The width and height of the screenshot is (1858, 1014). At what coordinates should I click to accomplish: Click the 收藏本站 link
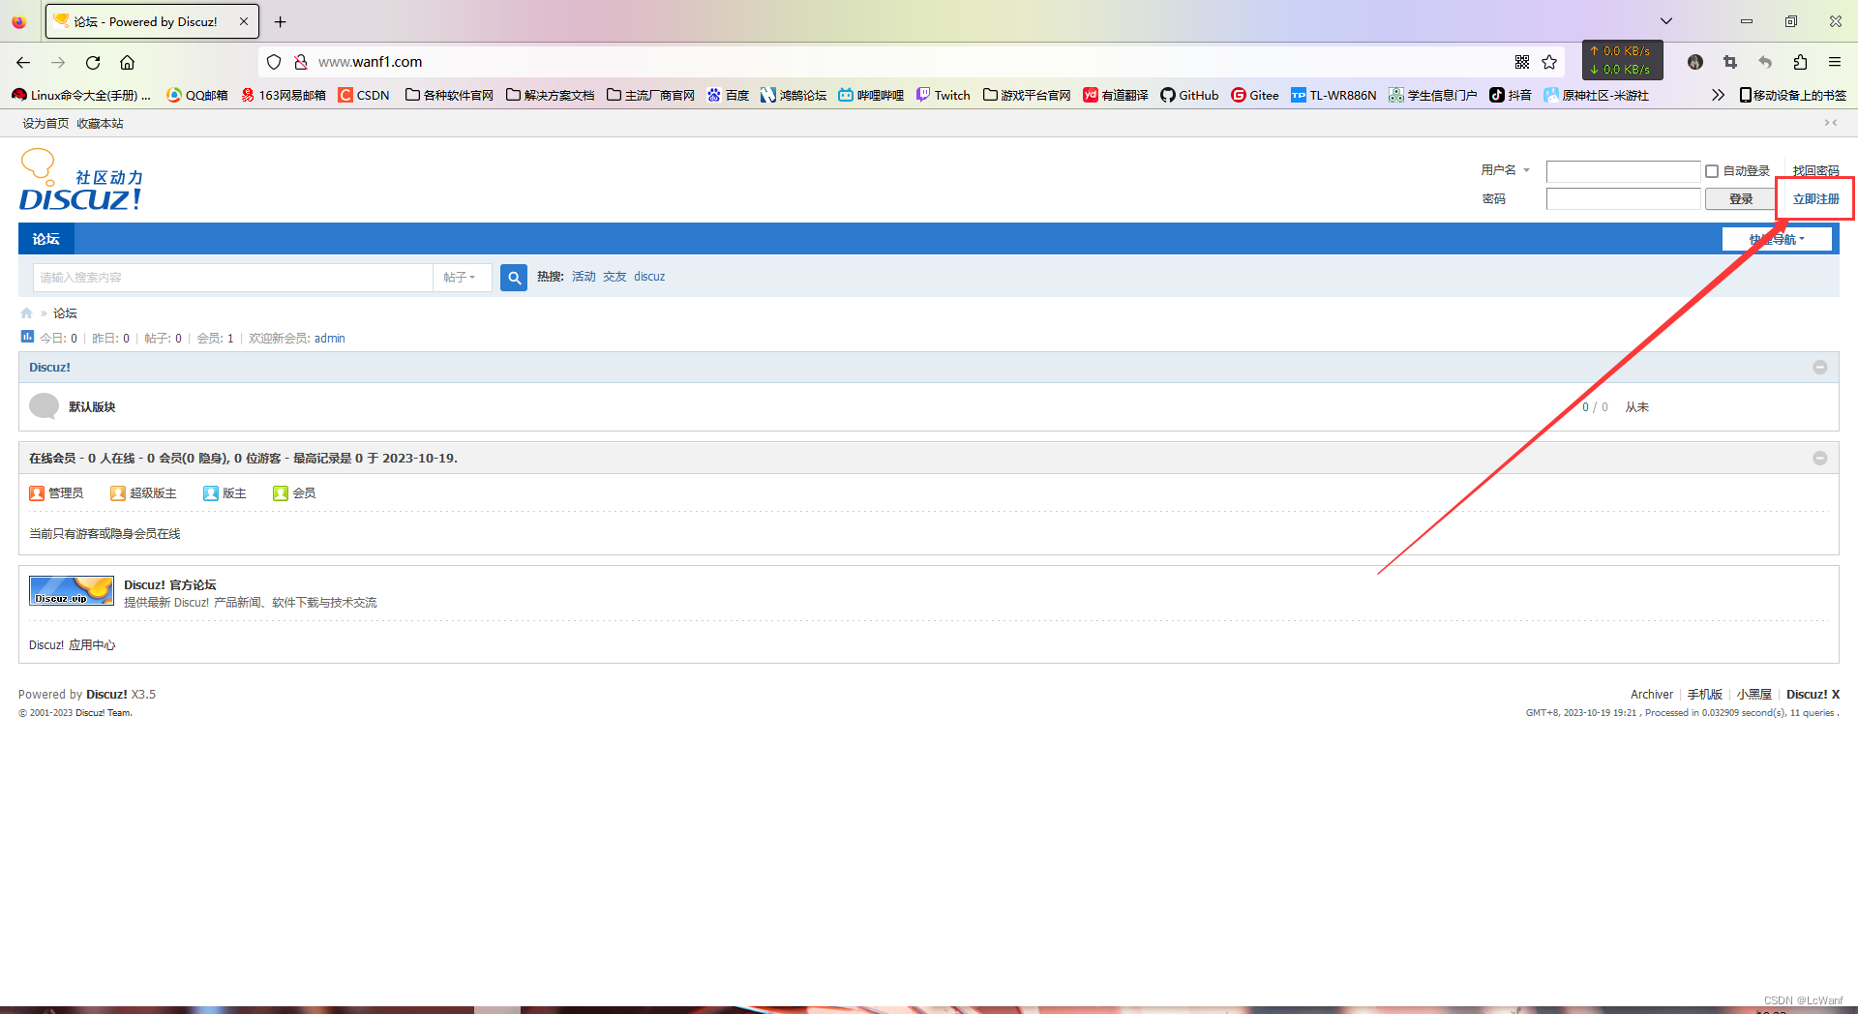(x=100, y=124)
